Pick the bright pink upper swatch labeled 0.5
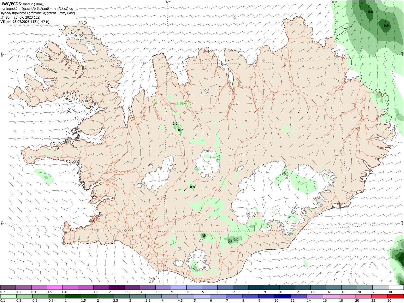Viewport: 404px width, 303px height. [54, 287]
